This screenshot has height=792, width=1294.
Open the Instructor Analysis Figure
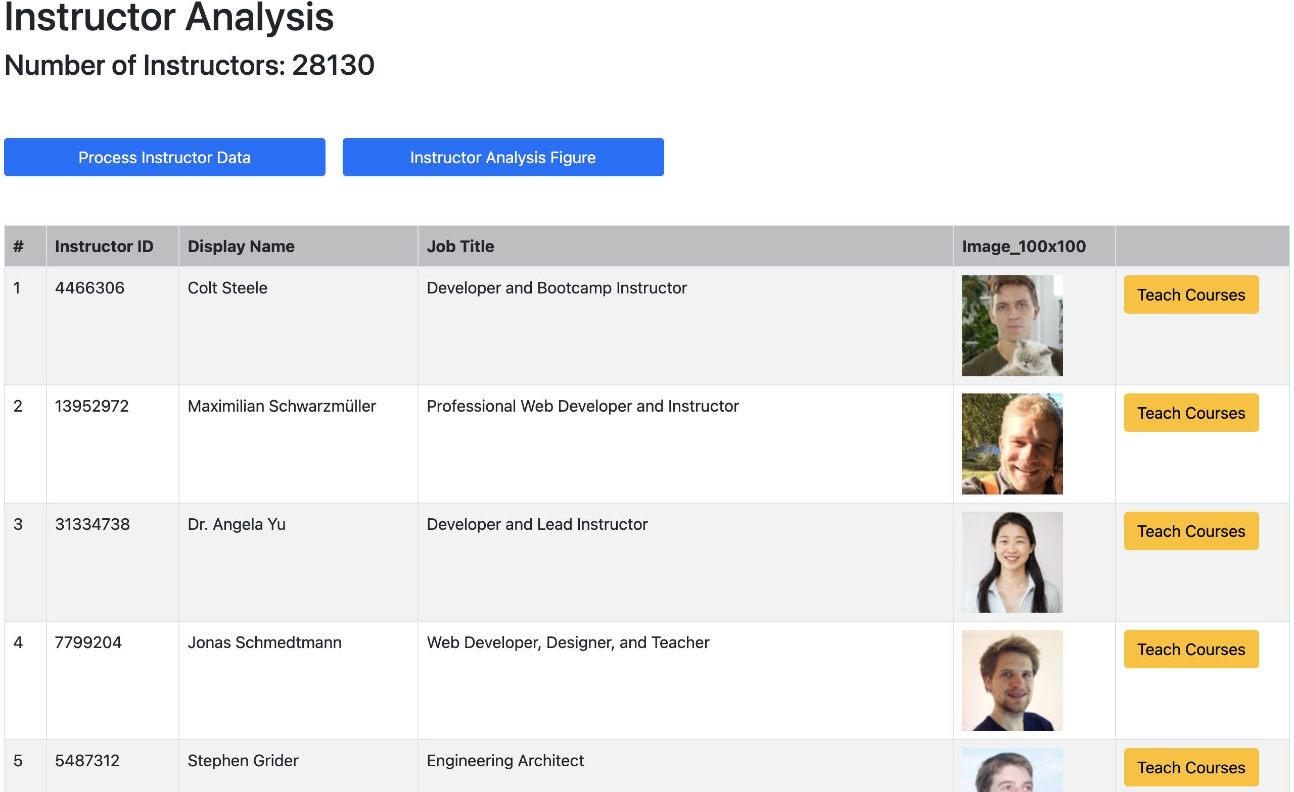tap(503, 157)
